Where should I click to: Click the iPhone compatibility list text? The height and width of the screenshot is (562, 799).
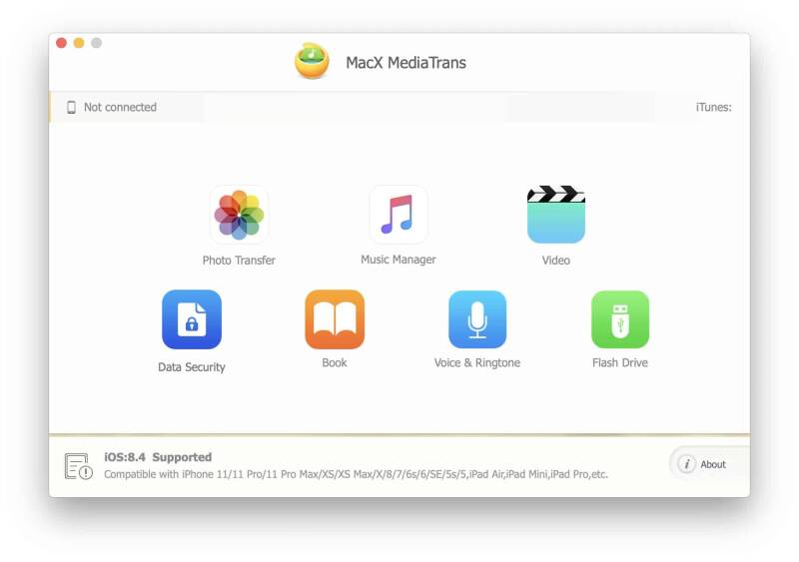click(357, 474)
